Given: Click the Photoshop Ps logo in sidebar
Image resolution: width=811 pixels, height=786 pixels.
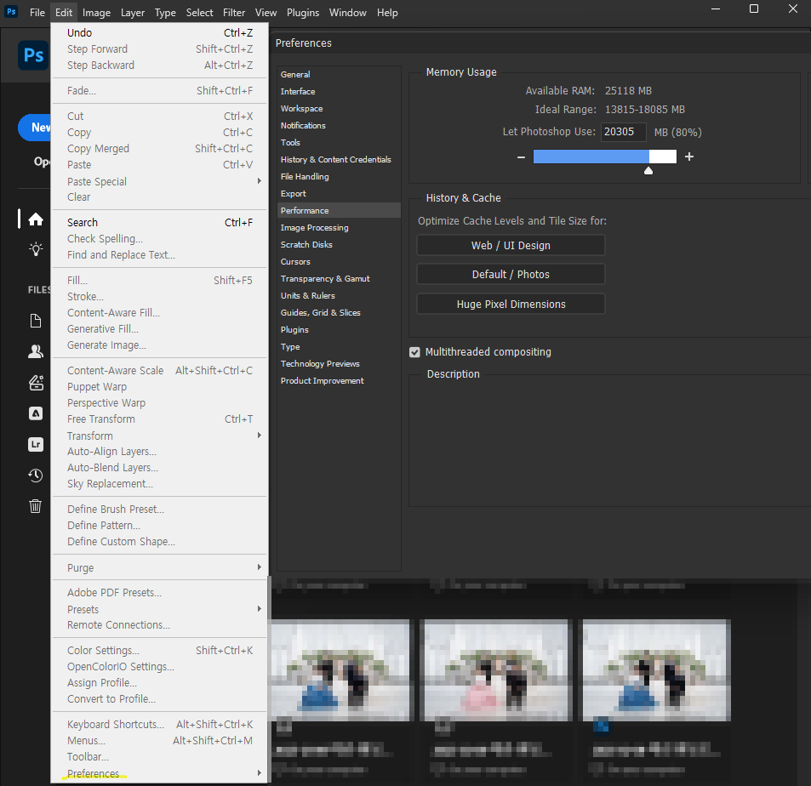Looking at the screenshot, I should (33, 54).
